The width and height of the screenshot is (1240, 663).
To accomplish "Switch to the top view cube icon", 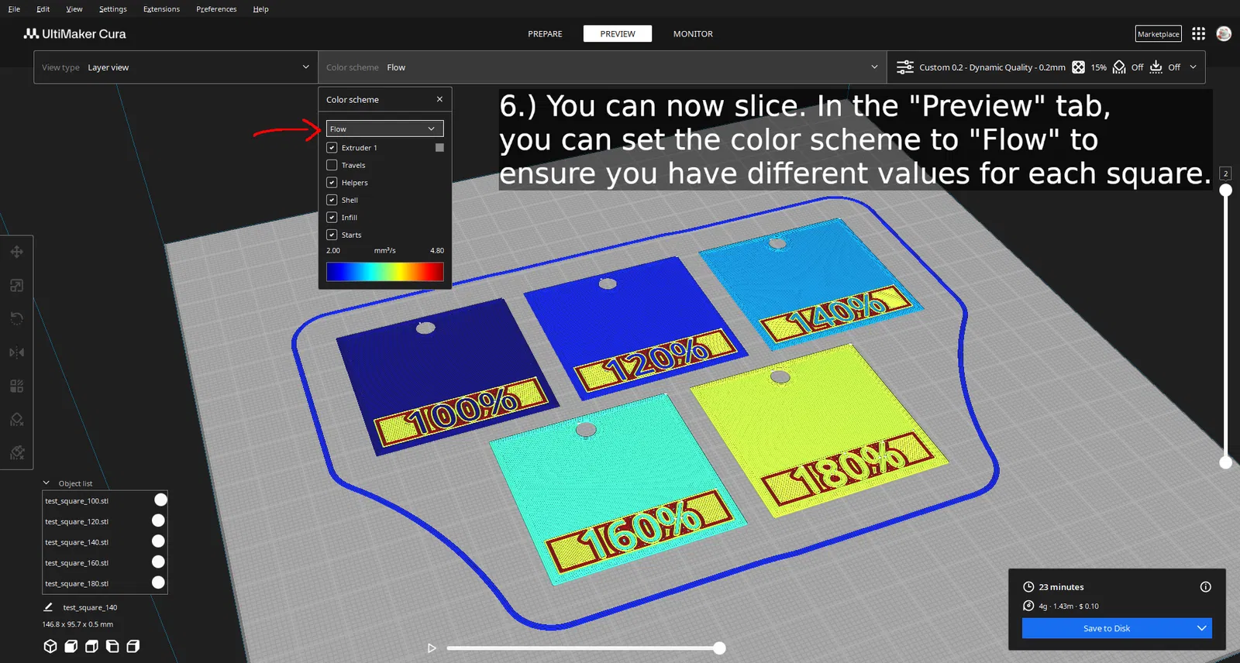I will [91, 646].
